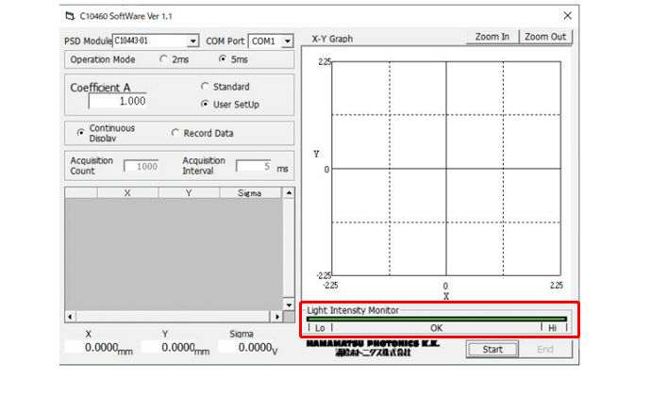Click the Acquisition Count field

tap(142, 166)
